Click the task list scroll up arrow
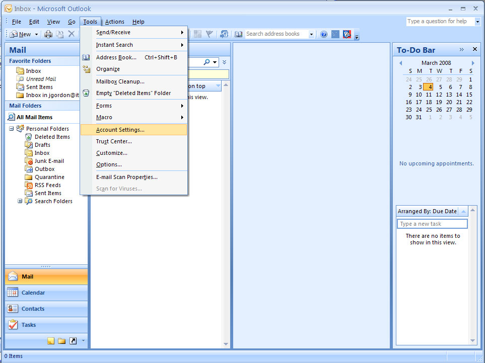The height and width of the screenshot is (363, 485). click(472, 210)
